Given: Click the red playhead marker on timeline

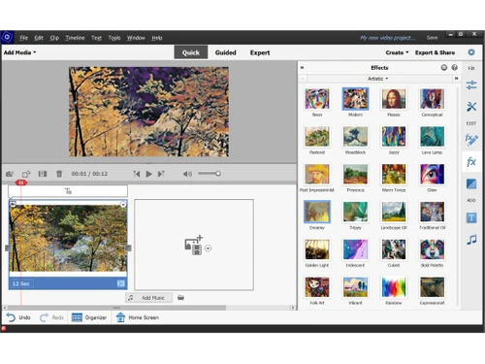Looking at the screenshot, I should 21,182.
